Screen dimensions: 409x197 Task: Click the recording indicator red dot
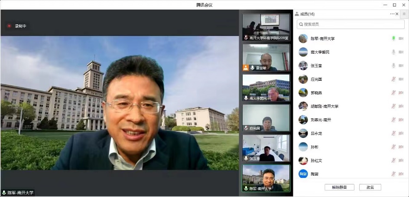tap(9, 26)
